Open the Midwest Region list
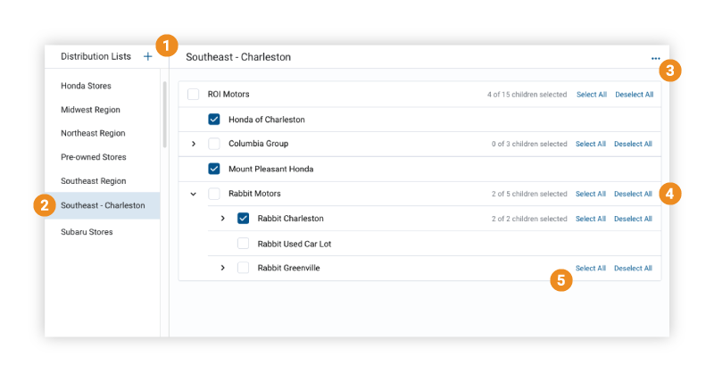This screenshot has height=382, width=714. tap(91, 110)
